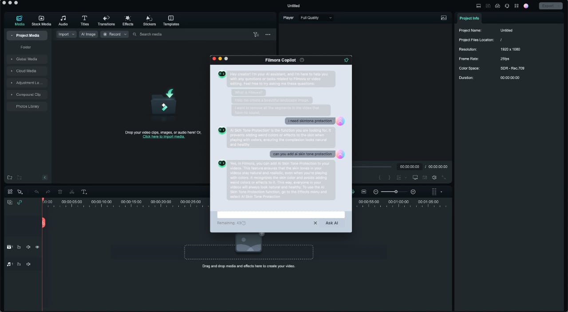Mute the audio track
The width and height of the screenshot is (568, 312).
[x=28, y=264]
